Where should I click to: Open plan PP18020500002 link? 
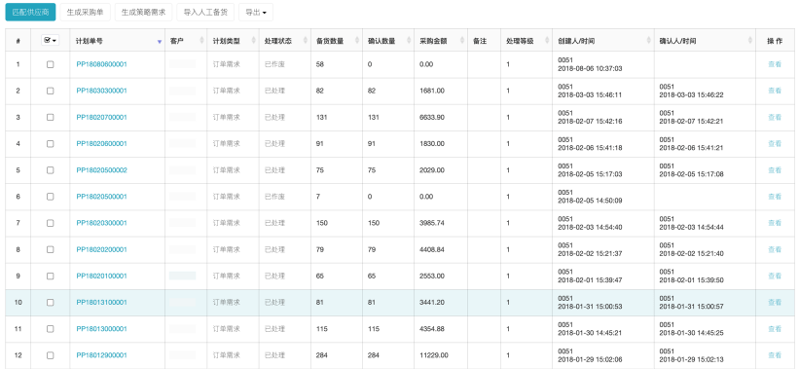coord(101,170)
